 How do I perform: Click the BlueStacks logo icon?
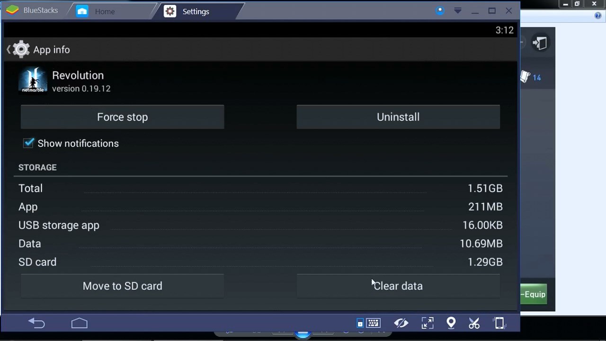13,10
